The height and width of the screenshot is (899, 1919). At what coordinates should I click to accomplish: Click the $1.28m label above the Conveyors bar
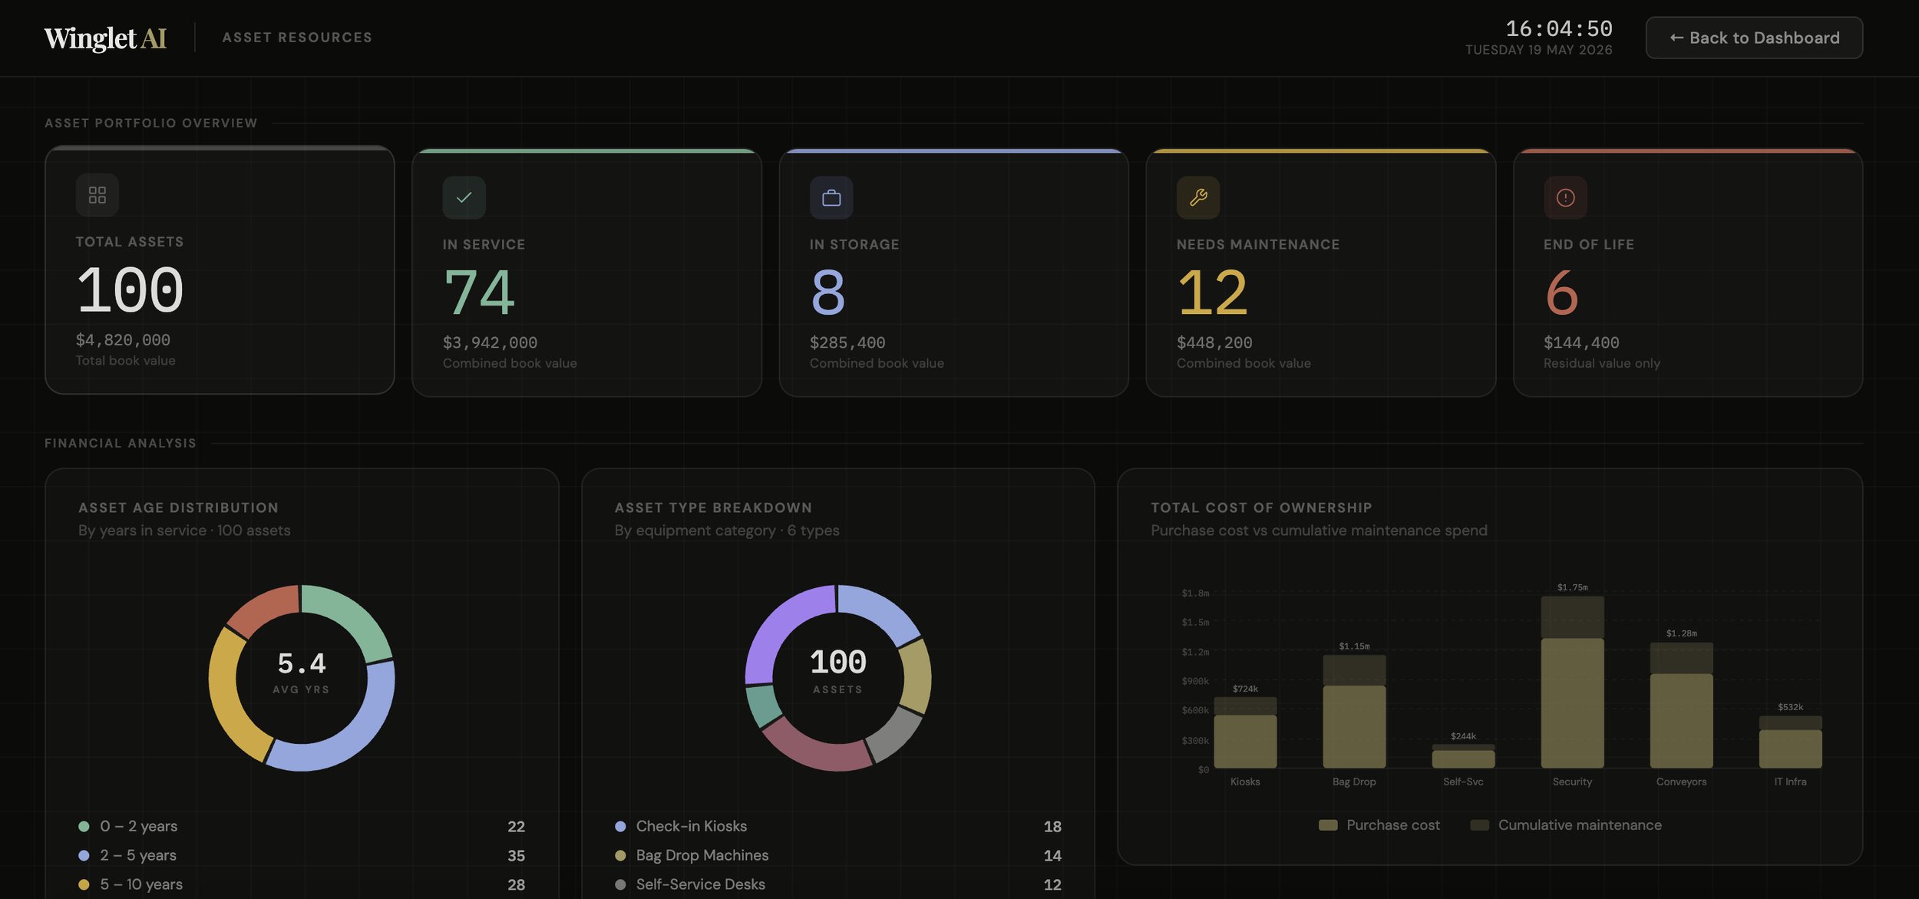[1681, 634]
